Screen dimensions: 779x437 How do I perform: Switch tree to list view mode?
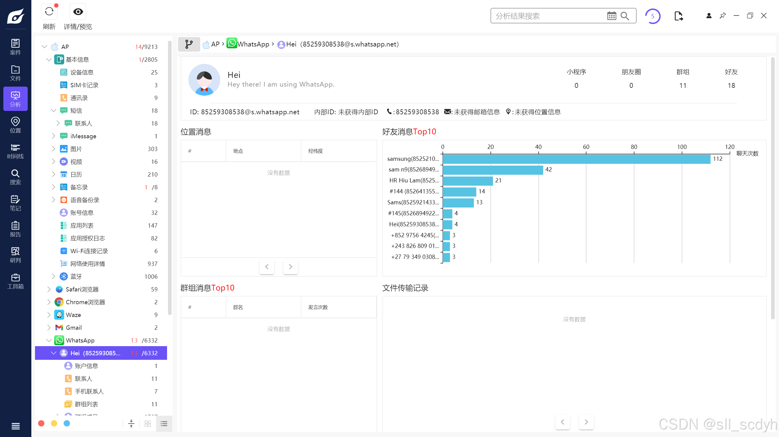click(164, 423)
